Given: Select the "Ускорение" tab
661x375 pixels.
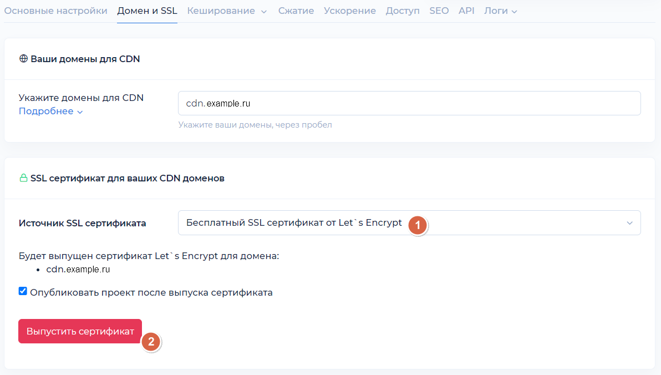Looking at the screenshot, I should (350, 11).
